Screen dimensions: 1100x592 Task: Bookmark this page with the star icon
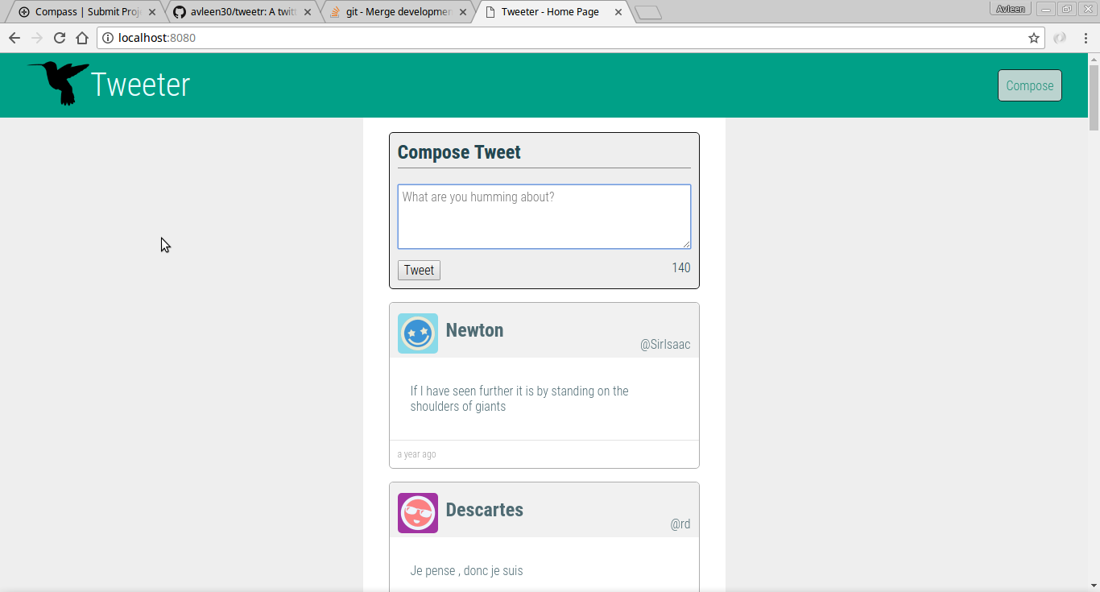[x=1034, y=38]
